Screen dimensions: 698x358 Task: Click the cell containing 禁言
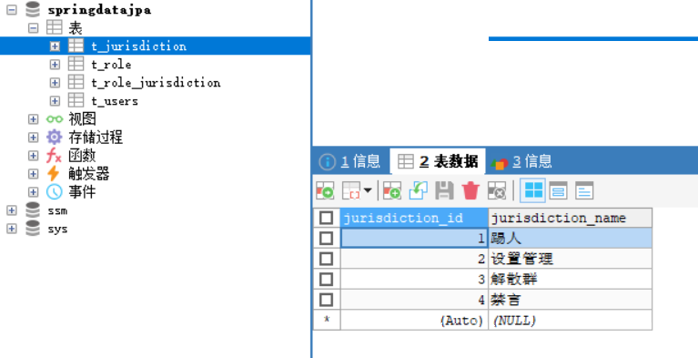click(x=571, y=300)
